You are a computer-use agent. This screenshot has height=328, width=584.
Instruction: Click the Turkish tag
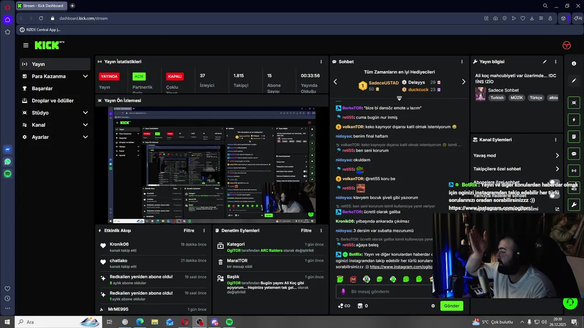(497, 97)
